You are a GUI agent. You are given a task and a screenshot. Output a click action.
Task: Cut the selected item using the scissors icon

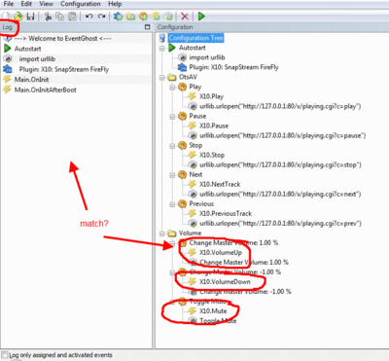(48, 16)
